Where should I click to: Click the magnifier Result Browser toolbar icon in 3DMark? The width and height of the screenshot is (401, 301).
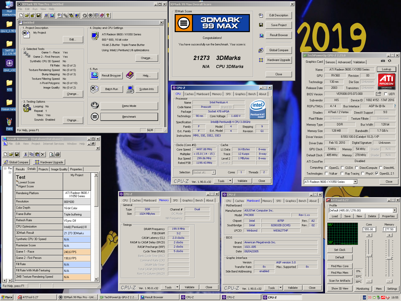point(52,15)
